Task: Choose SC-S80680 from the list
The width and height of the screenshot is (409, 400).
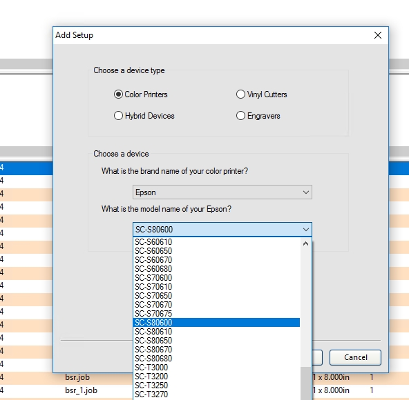Action: coord(216,359)
